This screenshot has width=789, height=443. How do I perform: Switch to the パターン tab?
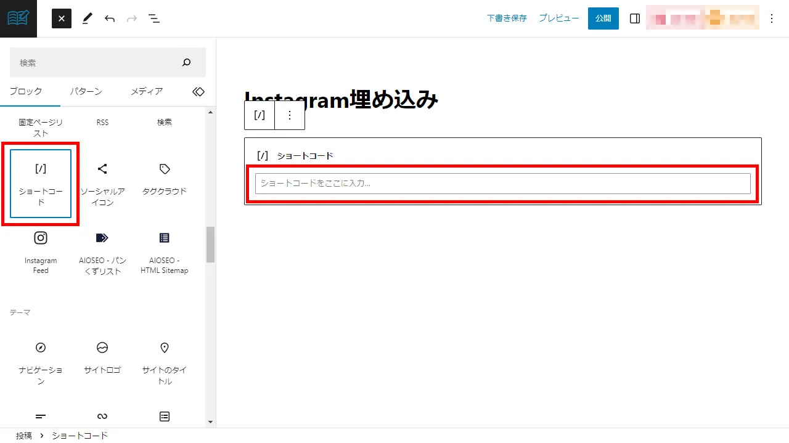point(86,91)
